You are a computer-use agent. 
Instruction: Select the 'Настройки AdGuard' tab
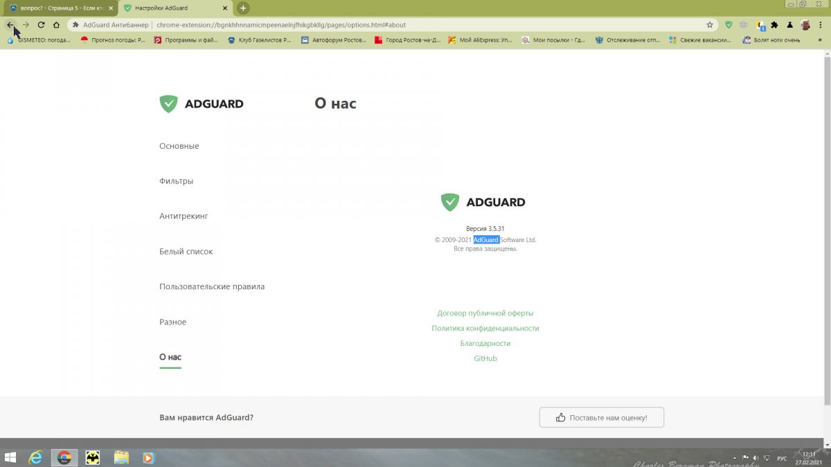pyautogui.click(x=175, y=8)
